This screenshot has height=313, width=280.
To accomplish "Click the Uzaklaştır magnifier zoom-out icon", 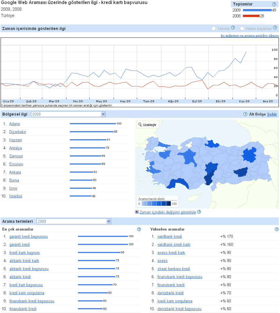I will (x=140, y=124).
